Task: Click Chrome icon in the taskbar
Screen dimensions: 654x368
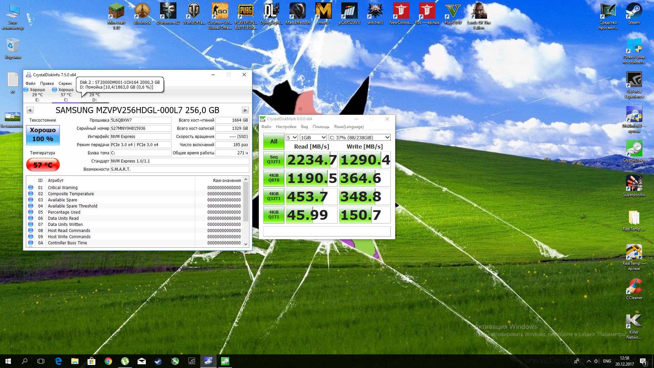Action: pos(108,361)
